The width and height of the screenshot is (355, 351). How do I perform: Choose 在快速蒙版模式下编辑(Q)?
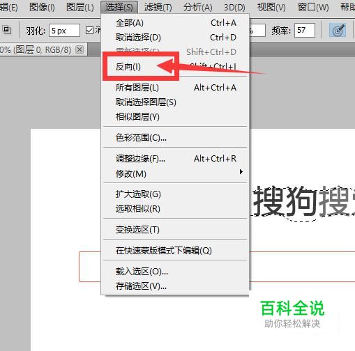pos(176,251)
